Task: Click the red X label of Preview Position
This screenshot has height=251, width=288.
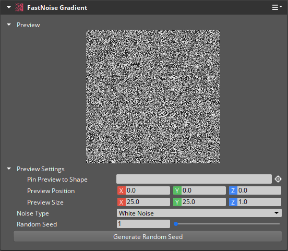Action: click(x=122, y=190)
